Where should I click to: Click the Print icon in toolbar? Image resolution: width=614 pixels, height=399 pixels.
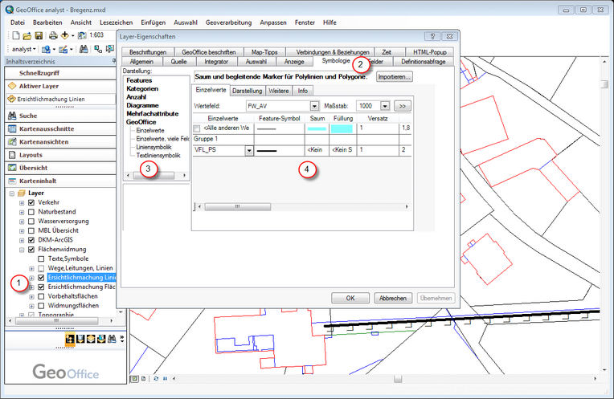point(52,36)
